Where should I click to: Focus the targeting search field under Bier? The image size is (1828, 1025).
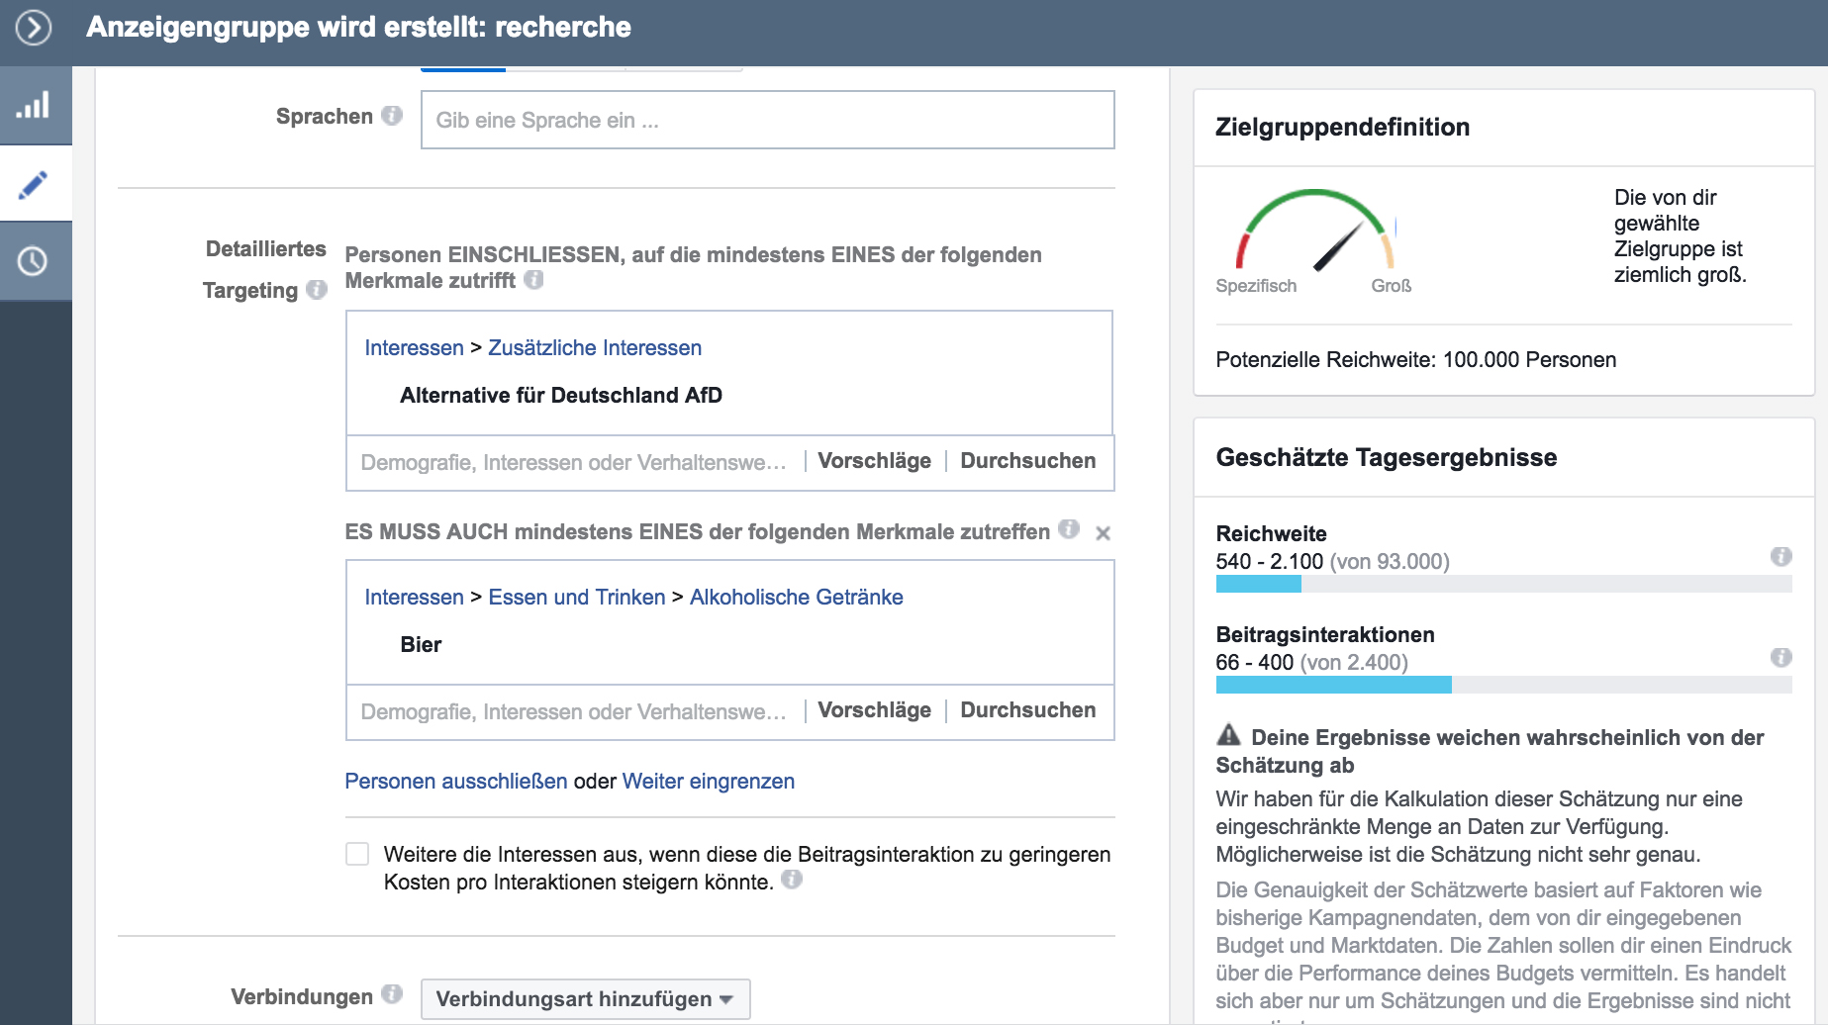574,711
